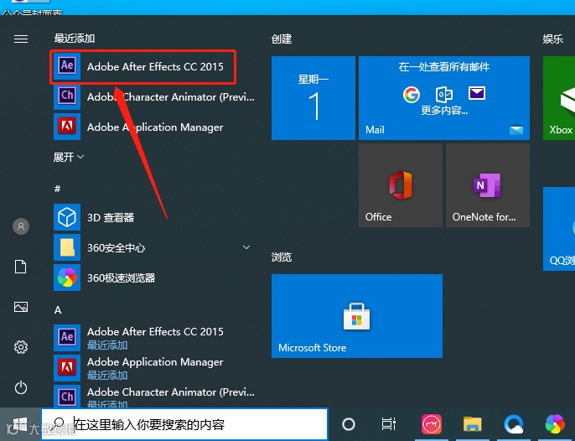The height and width of the screenshot is (441, 575).
Task: Click the 娱乐 tile group header
Action: tap(553, 39)
